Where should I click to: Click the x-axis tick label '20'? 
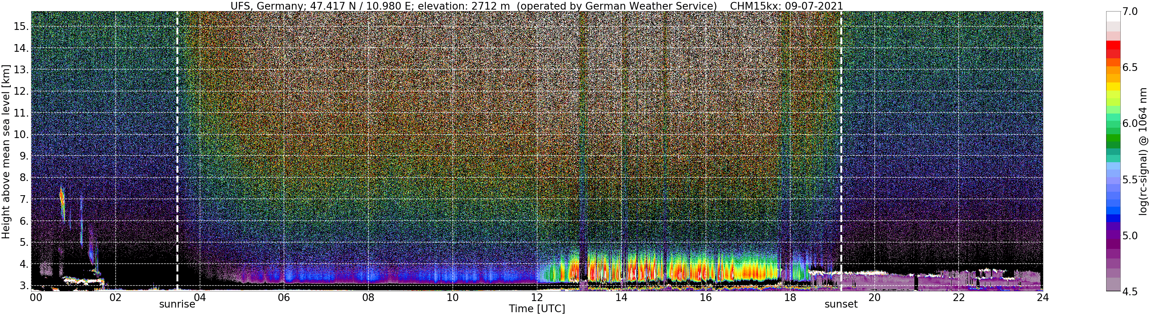pyautogui.click(x=874, y=298)
